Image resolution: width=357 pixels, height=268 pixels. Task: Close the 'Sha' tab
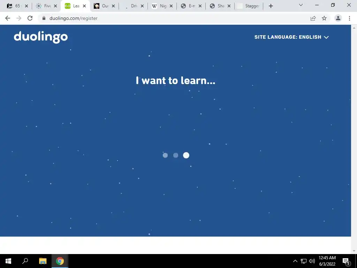[x=229, y=6]
